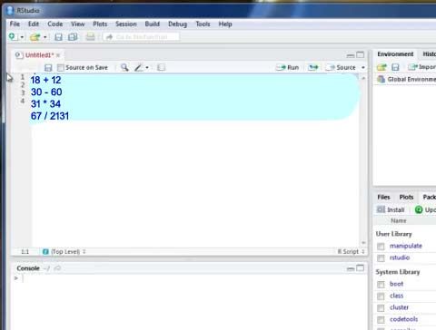Tick the boot package checkbox
436x330 pixels.
[381, 285]
